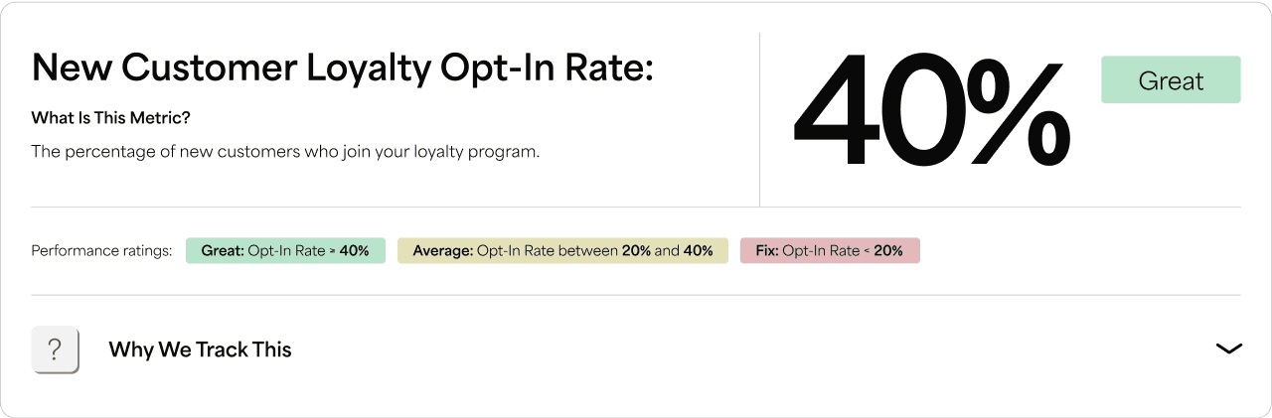This screenshot has height=418, width=1272.
Task: Click the bold word Great: in green chip
Action: point(223,251)
